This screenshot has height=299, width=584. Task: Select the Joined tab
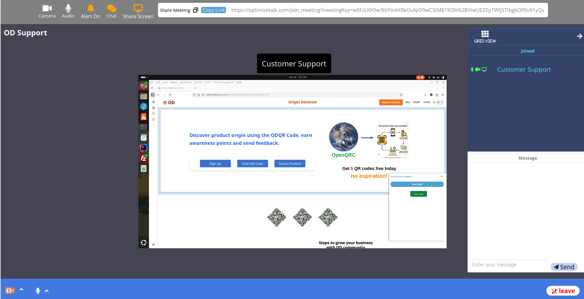[x=527, y=51]
